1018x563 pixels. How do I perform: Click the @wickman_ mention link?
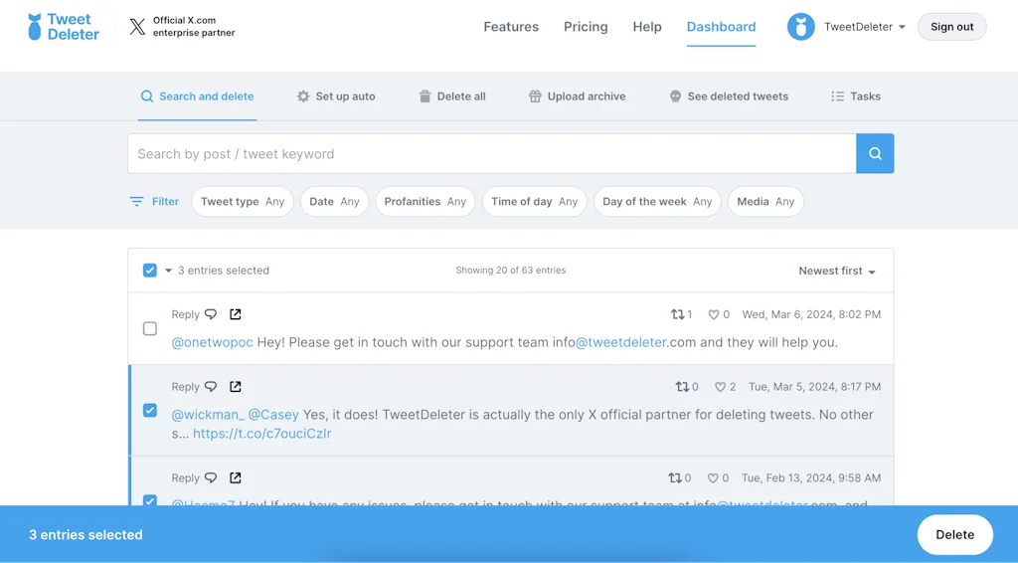click(208, 415)
